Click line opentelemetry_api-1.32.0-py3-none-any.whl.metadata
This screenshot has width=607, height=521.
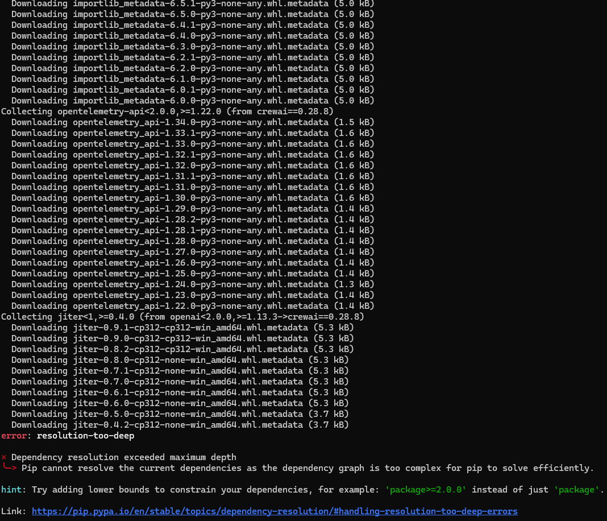pos(193,166)
